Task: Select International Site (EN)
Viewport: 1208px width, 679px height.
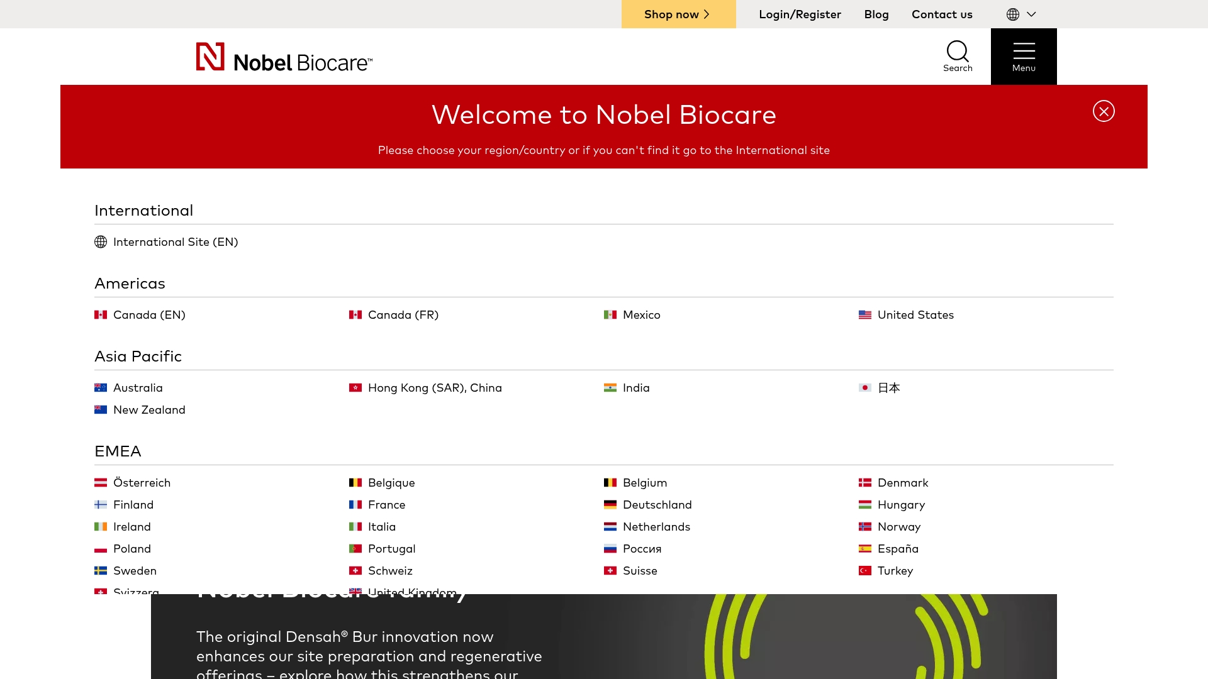Action: click(175, 241)
